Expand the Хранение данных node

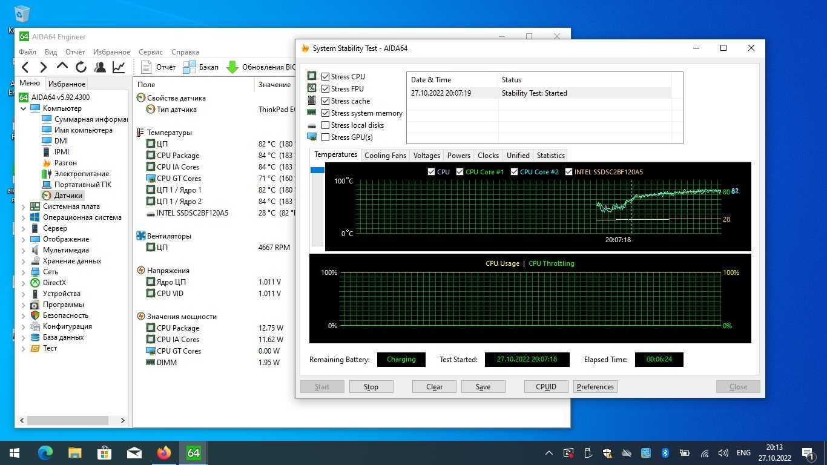(x=24, y=261)
